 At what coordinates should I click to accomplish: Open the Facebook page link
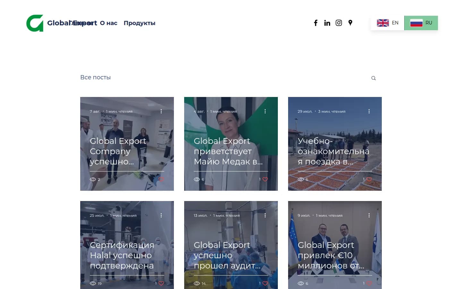click(316, 23)
